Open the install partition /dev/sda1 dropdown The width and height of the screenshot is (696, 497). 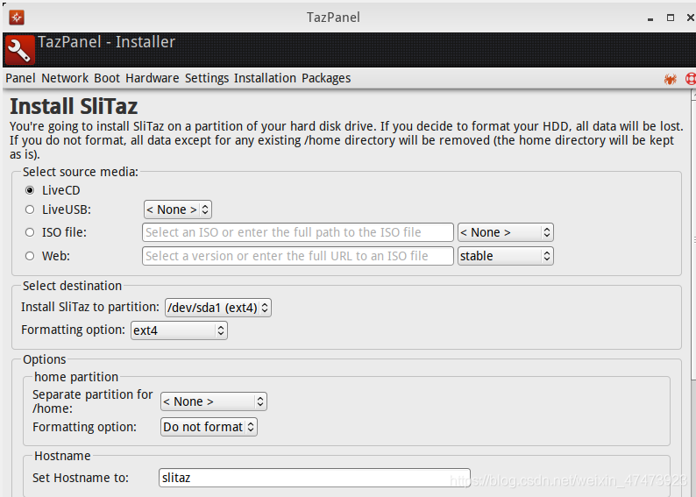pos(218,308)
